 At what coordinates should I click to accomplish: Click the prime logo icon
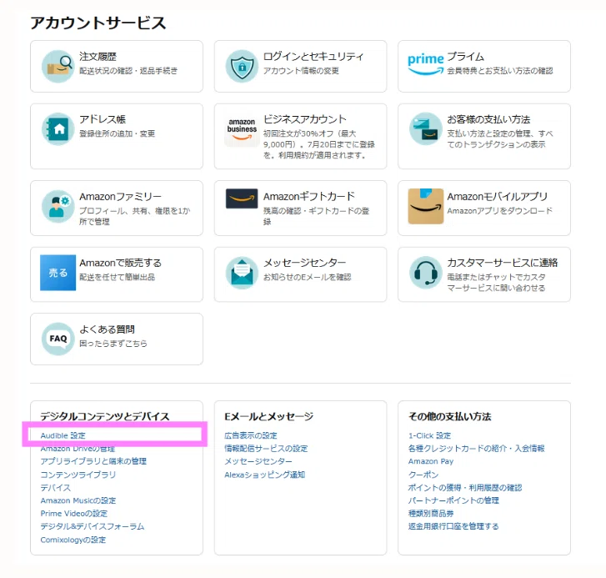[x=425, y=64]
